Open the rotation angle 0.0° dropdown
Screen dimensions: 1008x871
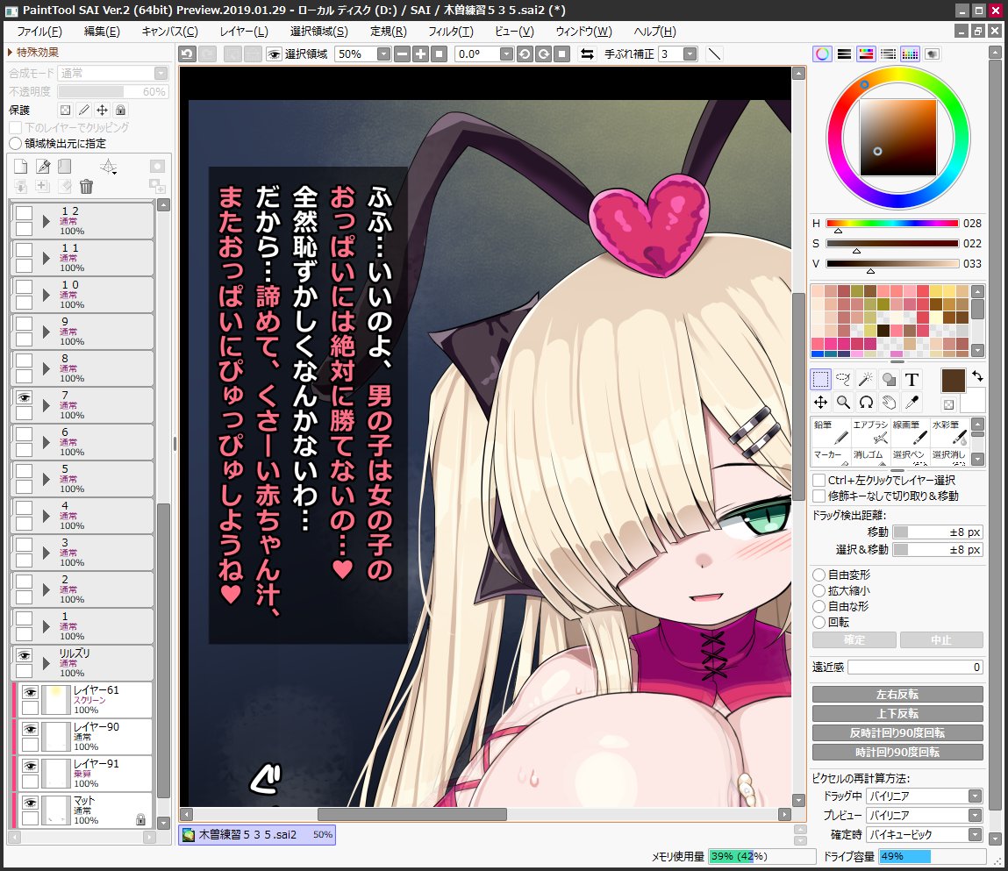click(x=506, y=54)
